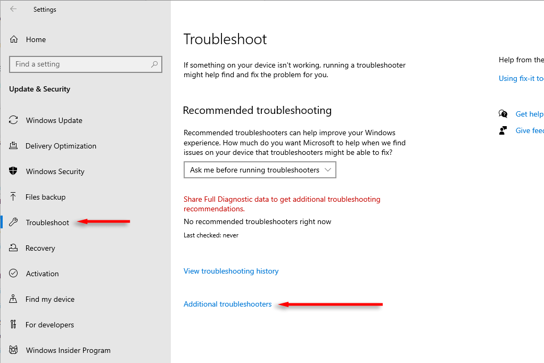Image resolution: width=544 pixels, height=363 pixels.
Task: Click the Activation checkmark icon
Action: tap(14, 274)
